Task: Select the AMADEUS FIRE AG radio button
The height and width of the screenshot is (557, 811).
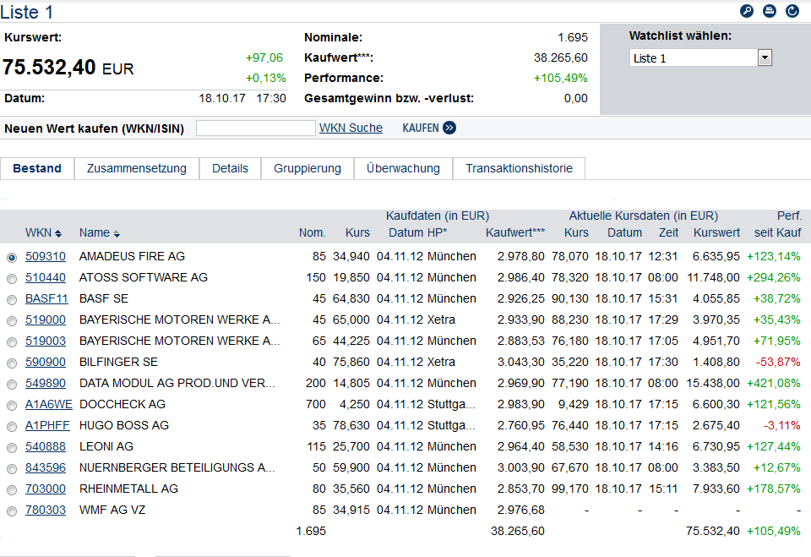Action: 11,257
